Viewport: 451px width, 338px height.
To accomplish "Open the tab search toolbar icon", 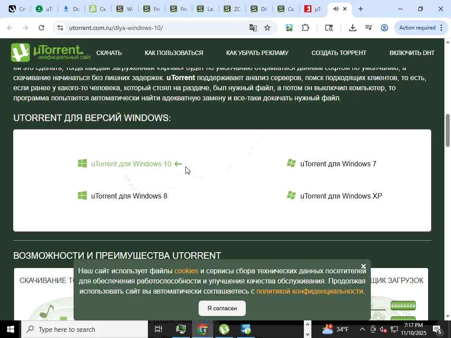I will coord(329,28).
